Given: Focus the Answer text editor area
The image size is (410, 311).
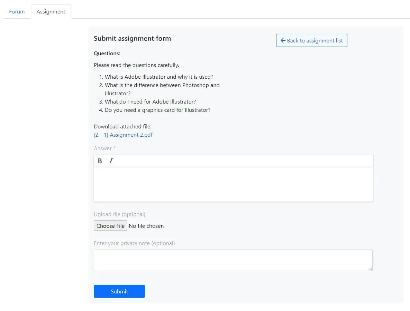Looking at the screenshot, I should [x=233, y=184].
